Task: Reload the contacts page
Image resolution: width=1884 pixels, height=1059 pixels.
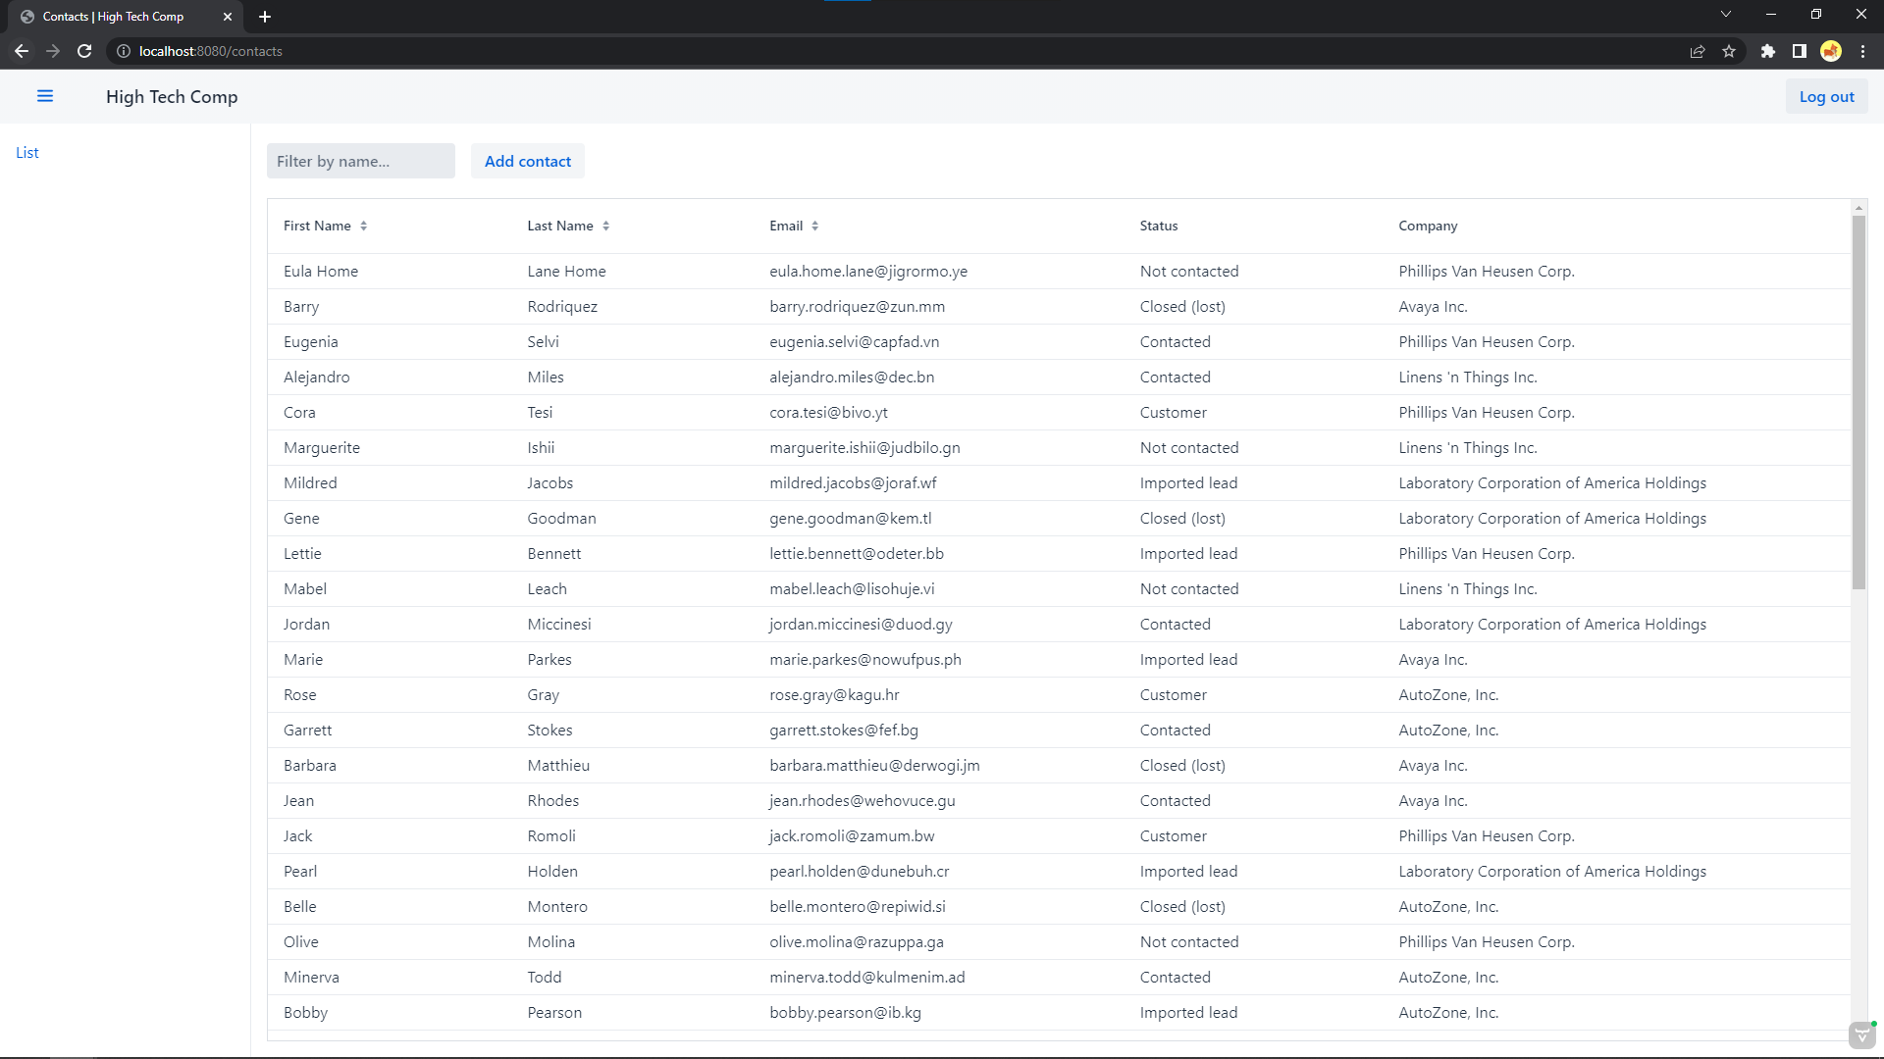Action: (84, 51)
